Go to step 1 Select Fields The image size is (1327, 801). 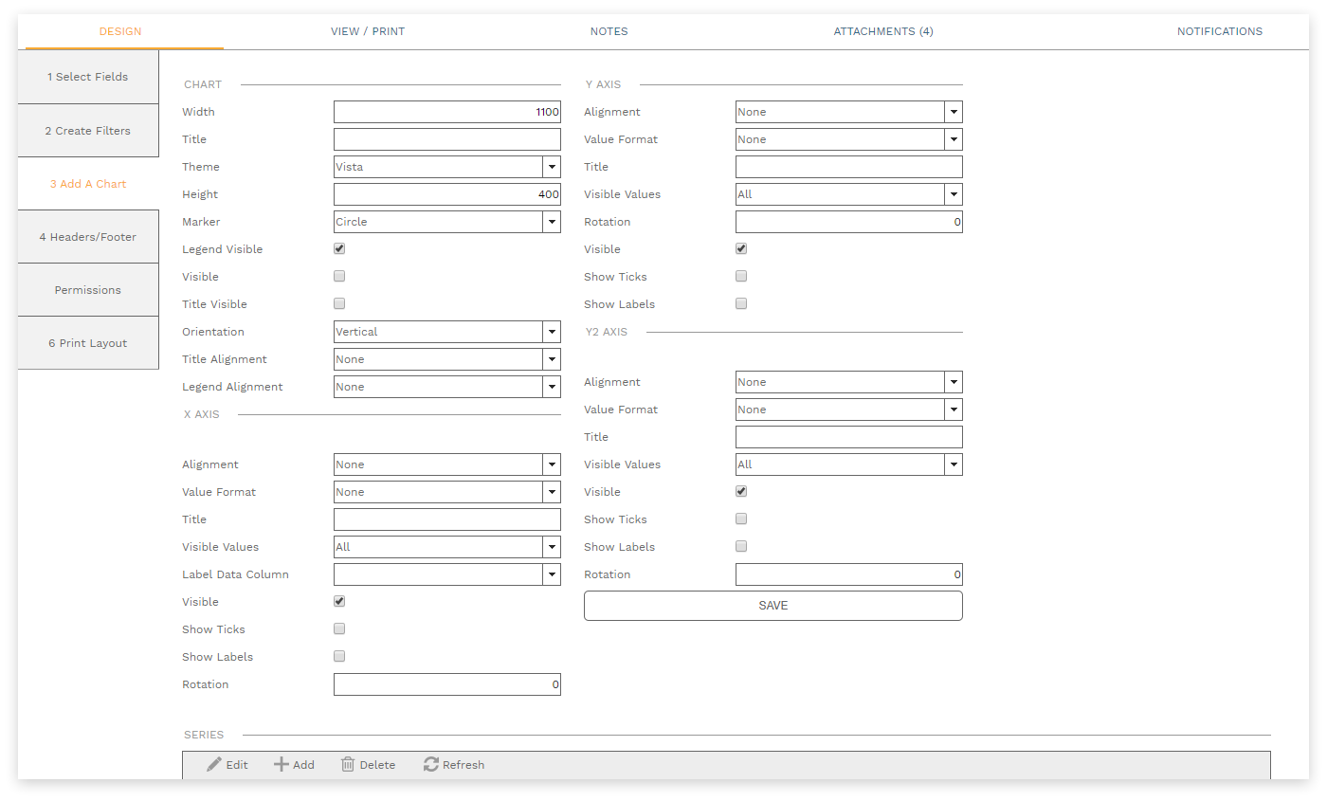[88, 77]
